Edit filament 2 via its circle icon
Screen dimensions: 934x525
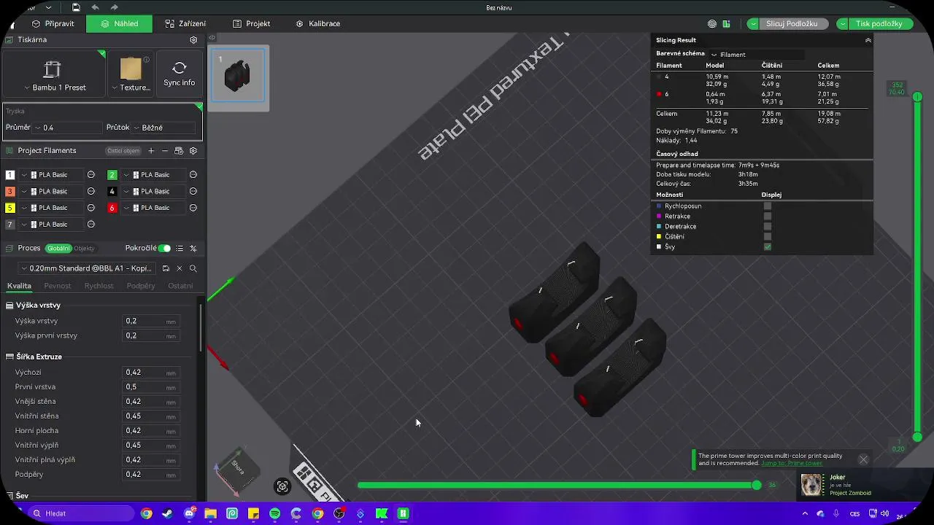pos(193,175)
